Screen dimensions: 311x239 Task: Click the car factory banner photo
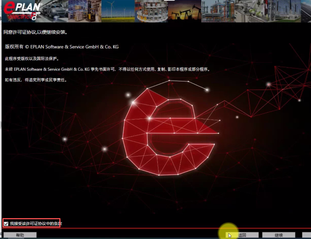point(52,11)
